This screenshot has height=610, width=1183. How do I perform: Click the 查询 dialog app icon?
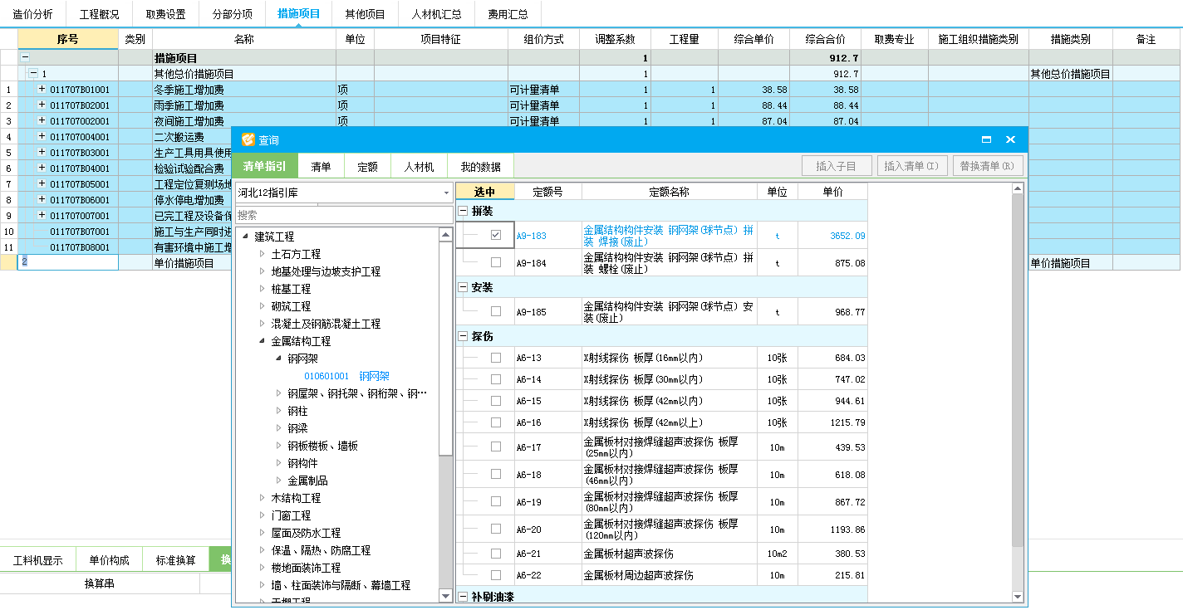[x=248, y=140]
